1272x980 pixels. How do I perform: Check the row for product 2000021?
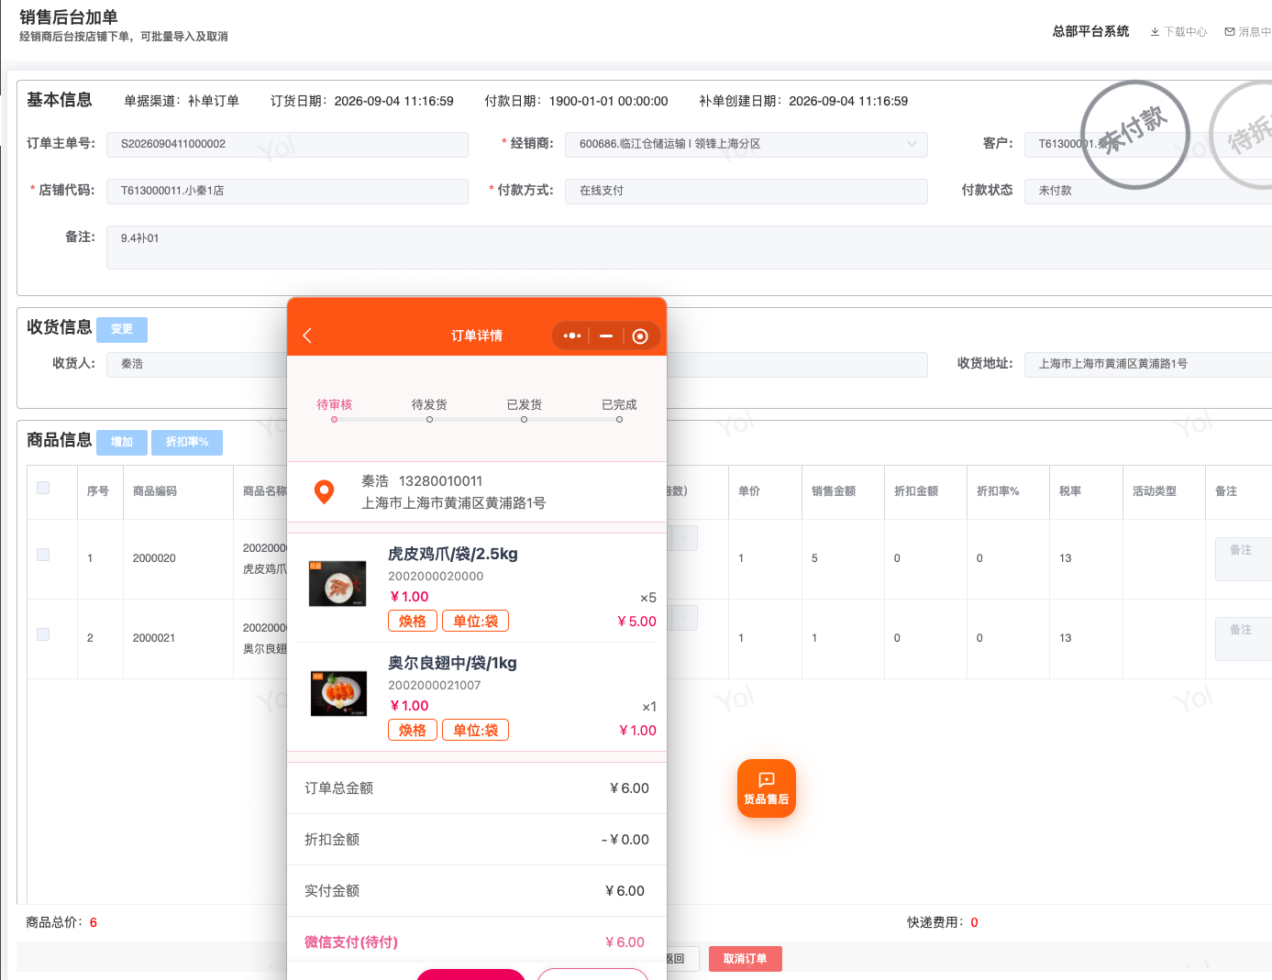point(43,634)
